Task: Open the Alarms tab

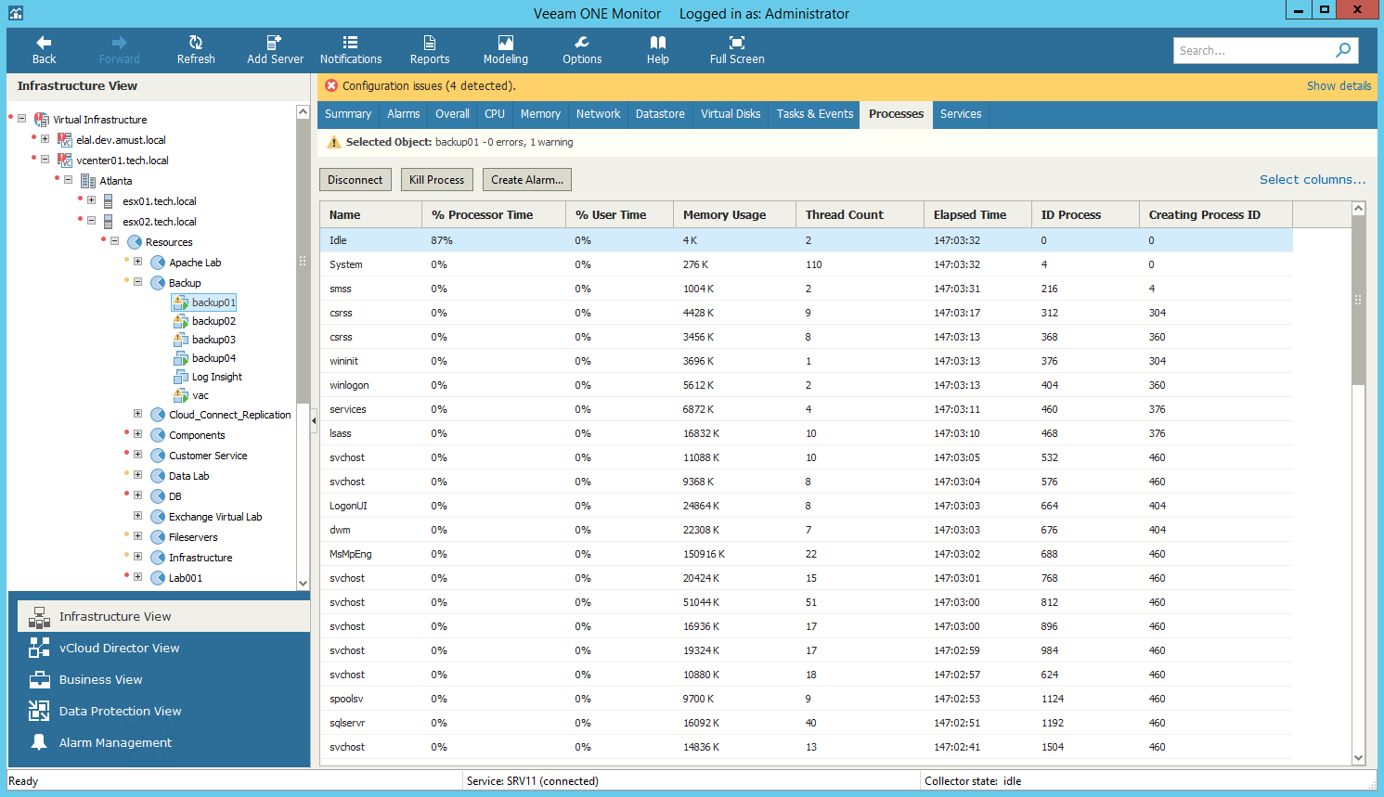Action: 404,114
